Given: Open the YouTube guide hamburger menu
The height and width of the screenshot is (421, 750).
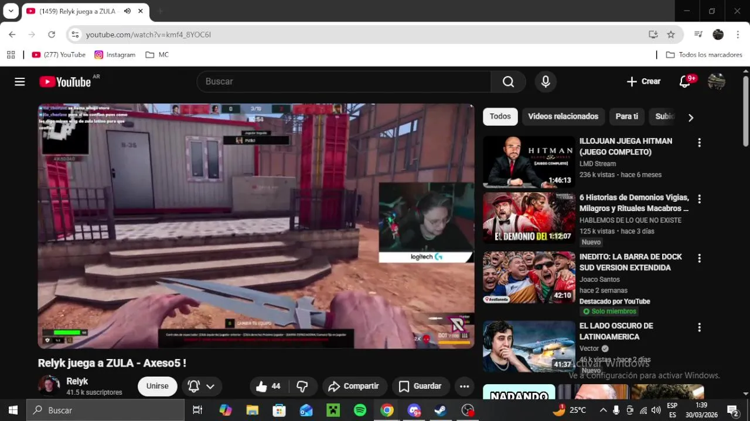Looking at the screenshot, I should point(20,82).
